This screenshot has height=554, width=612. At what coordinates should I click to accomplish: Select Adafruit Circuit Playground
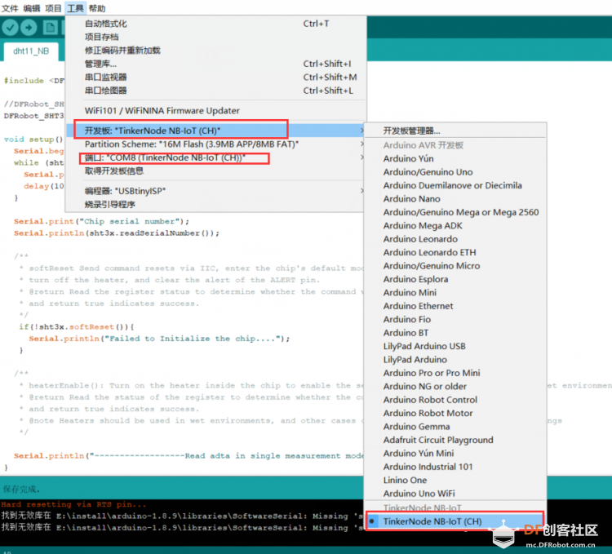455,440
